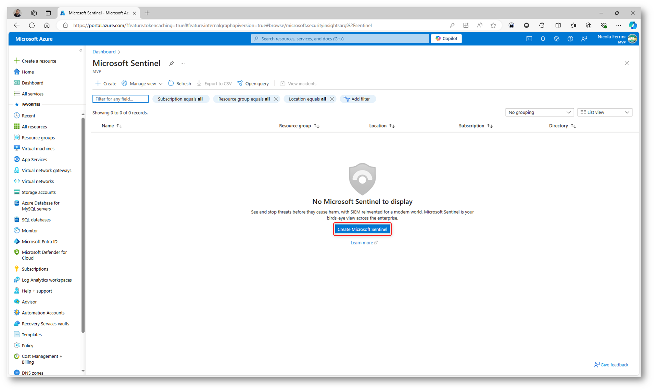655x391 pixels.
Task: Click Azure Database for MySQL servers icon
Action: coord(16,203)
